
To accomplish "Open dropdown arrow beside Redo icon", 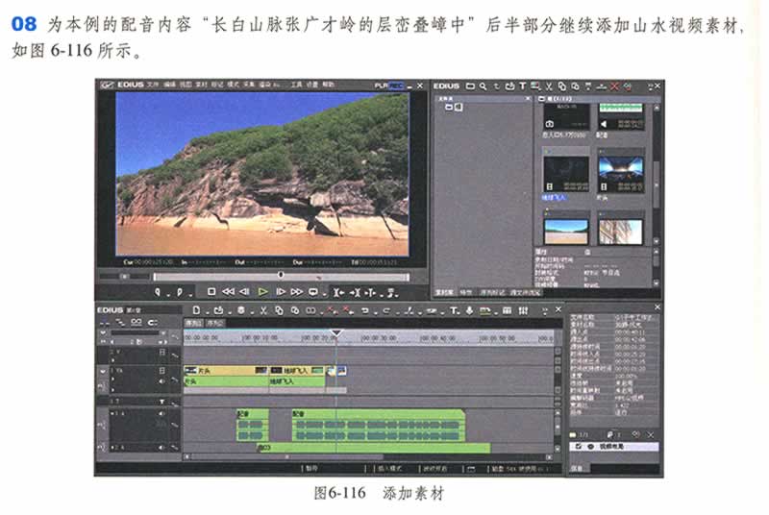I will [x=397, y=312].
